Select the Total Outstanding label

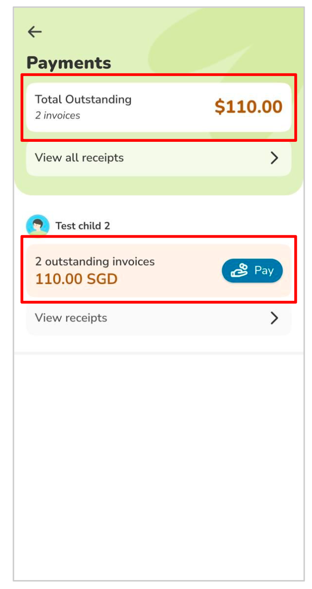point(83,99)
